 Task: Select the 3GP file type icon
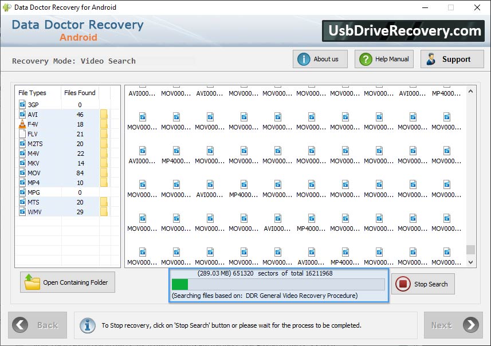coord(22,104)
